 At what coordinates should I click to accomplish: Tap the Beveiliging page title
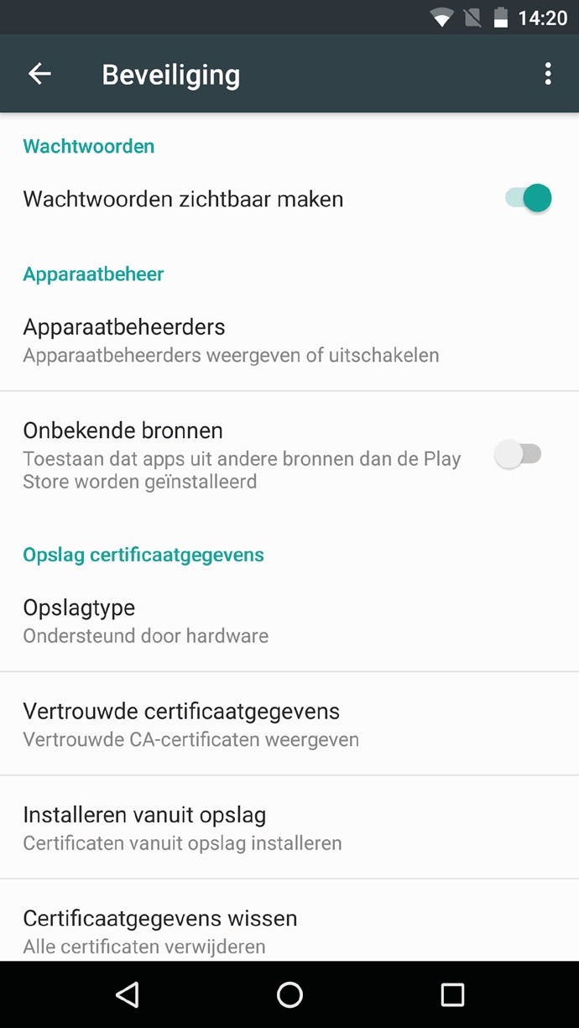(x=171, y=75)
